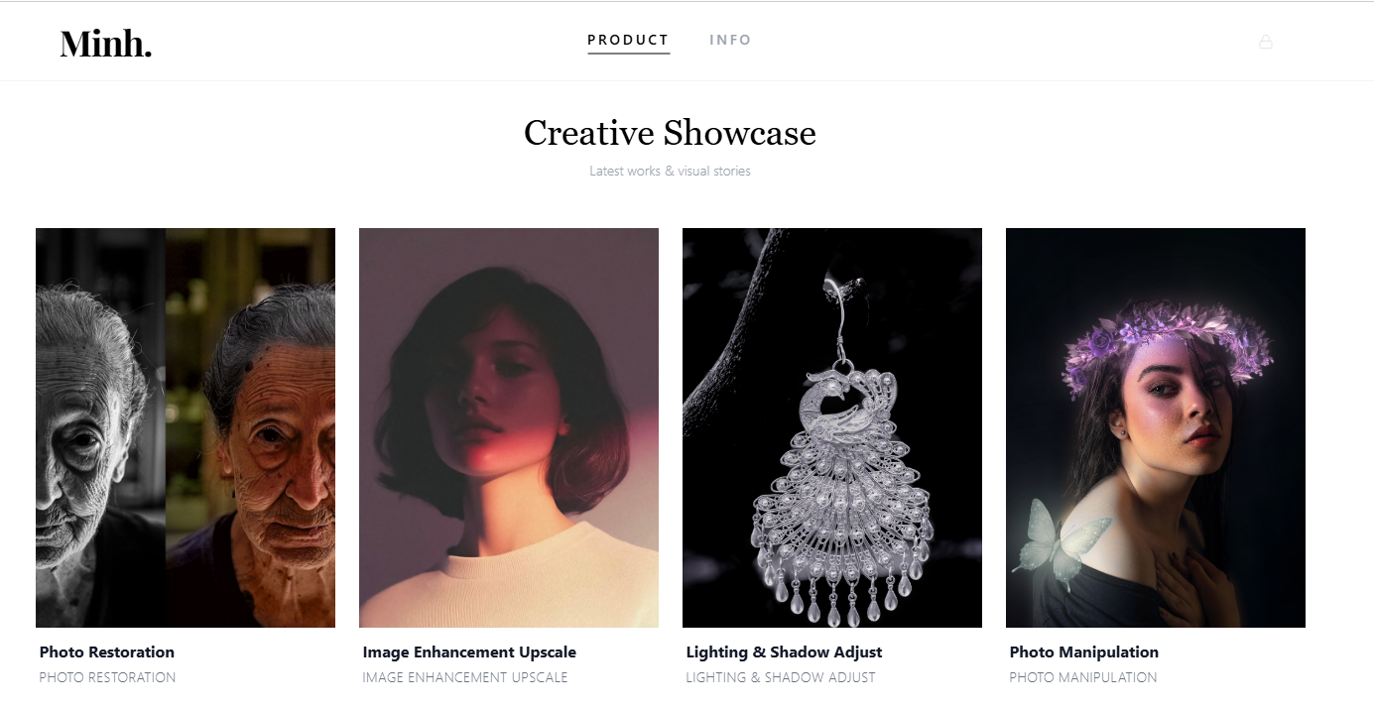Image resolution: width=1374 pixels, height=710 pixels.
Task: Switch to the PRODUCT tab
Action: 628,40
